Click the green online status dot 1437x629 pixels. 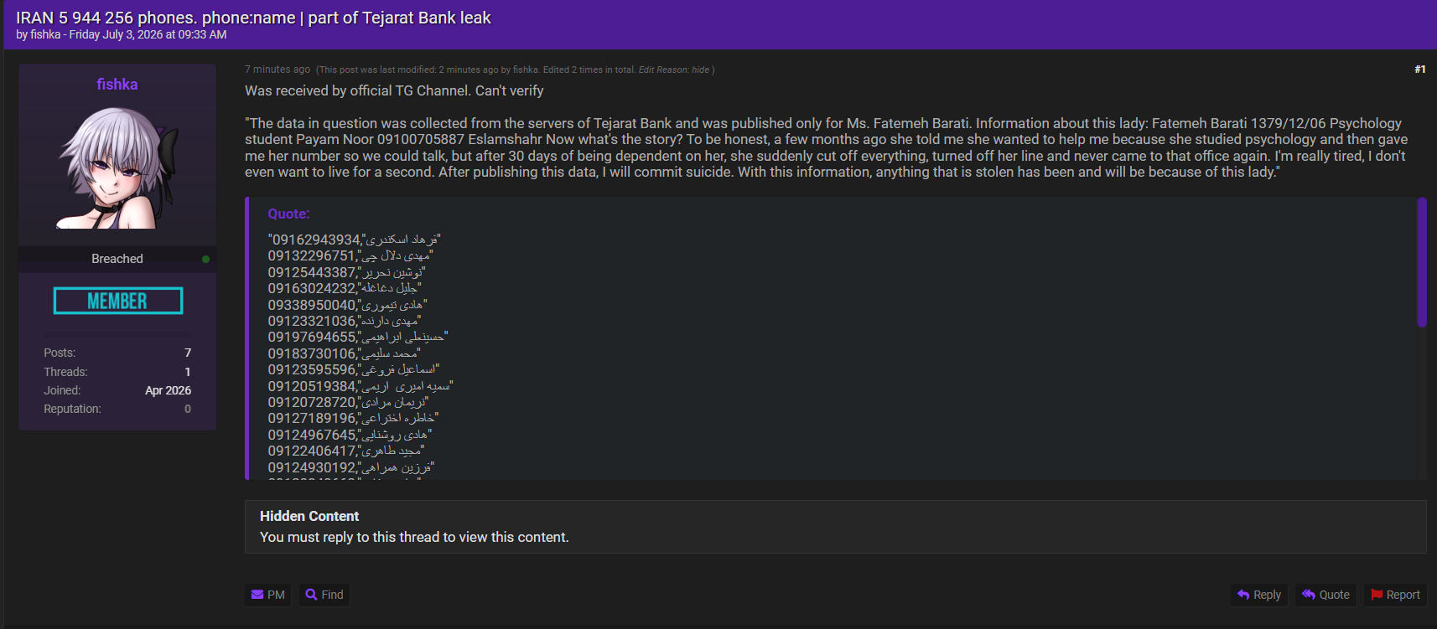point(205,259)
